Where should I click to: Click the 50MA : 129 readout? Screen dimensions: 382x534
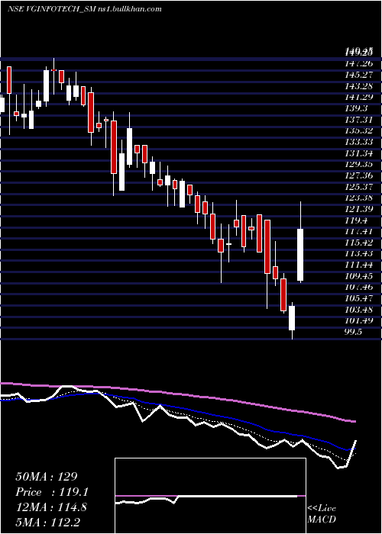pyautogui.click(x=47, y=477)
